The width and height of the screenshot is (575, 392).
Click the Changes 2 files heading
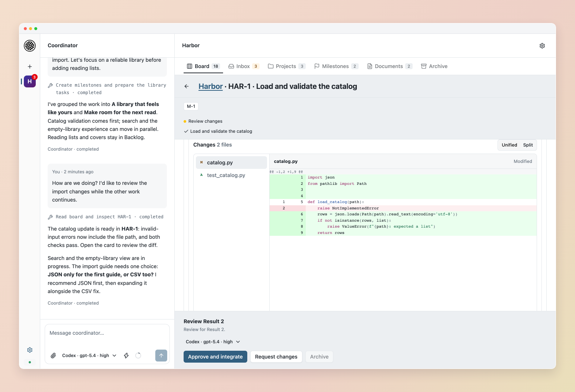click(213, 145)
